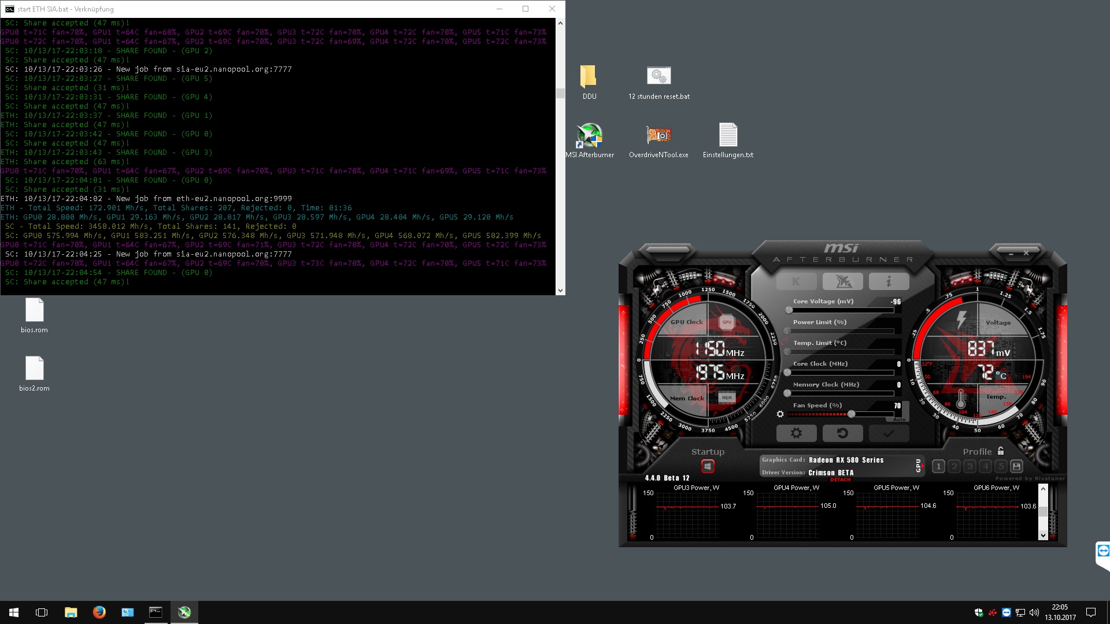The height and width of the screenshot is (624, 1110).
Task: Open fan speed curve gear icon
Action: coord(780,414)
